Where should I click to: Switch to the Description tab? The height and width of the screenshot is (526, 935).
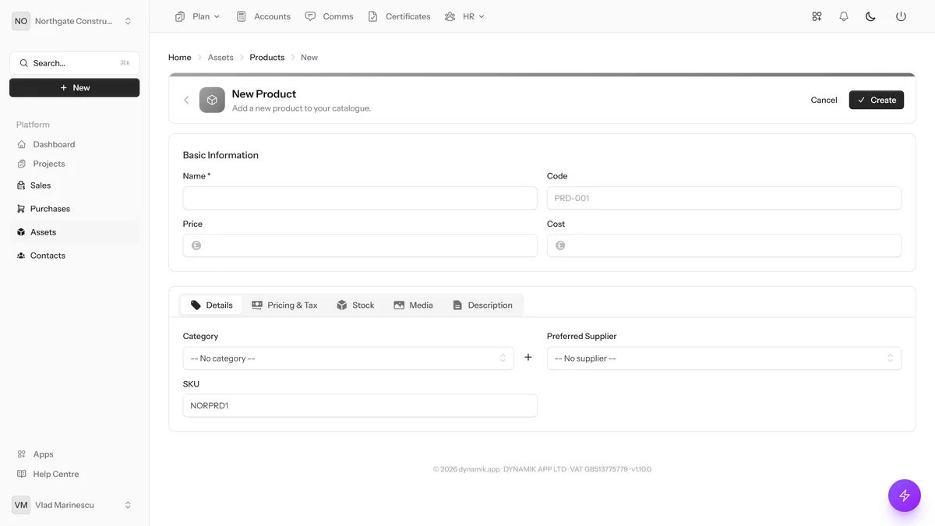[x=482, y=305]
